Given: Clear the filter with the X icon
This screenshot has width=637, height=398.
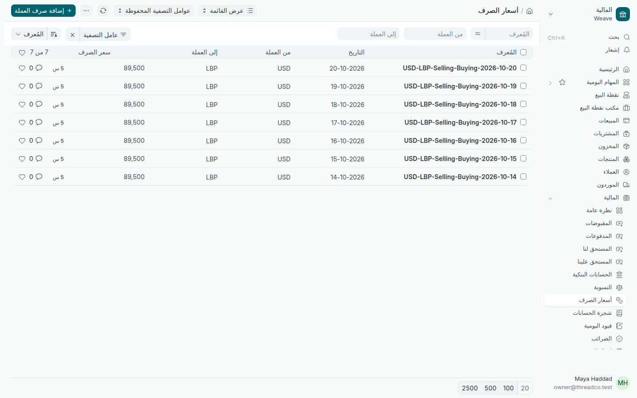Looking at the screenshot, I should [x=73, y=34].
